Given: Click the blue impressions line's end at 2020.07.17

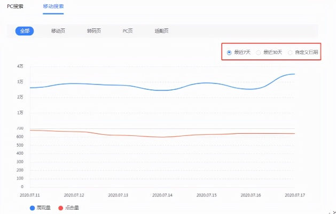Looking at the screenshot, I should click(294, 74).
